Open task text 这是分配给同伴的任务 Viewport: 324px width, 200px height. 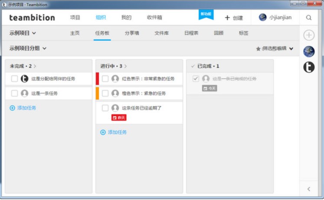point(53,78)
